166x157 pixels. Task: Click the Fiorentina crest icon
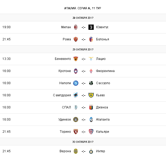coord(91,71)
